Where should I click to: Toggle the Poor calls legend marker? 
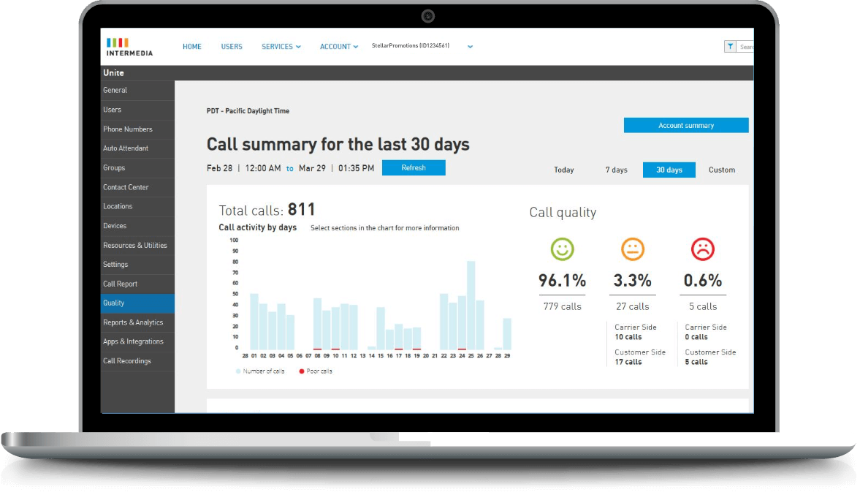point(301,371)
